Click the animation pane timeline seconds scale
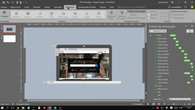This screenshot has height=110, width=195. pyautogui.click(x=180, y=99)
